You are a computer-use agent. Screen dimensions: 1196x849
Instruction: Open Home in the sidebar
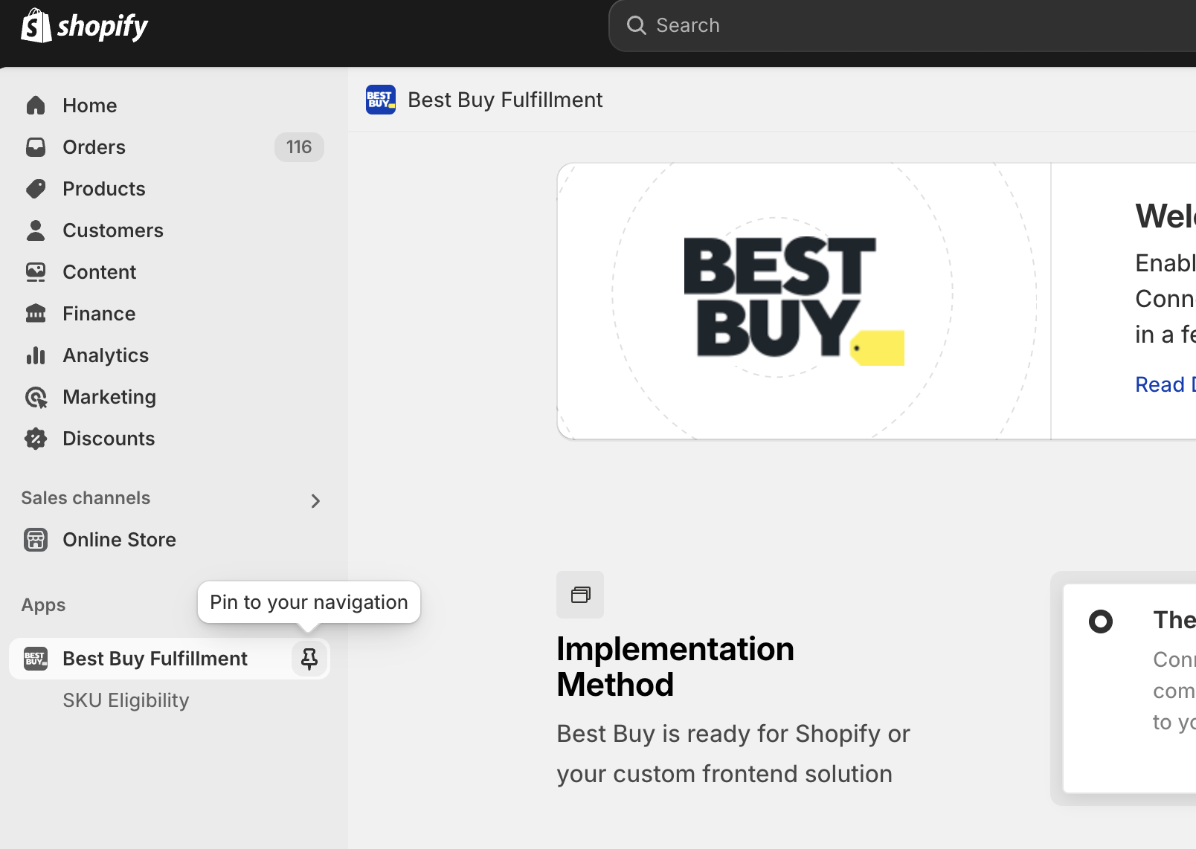[x=89, y=106]
